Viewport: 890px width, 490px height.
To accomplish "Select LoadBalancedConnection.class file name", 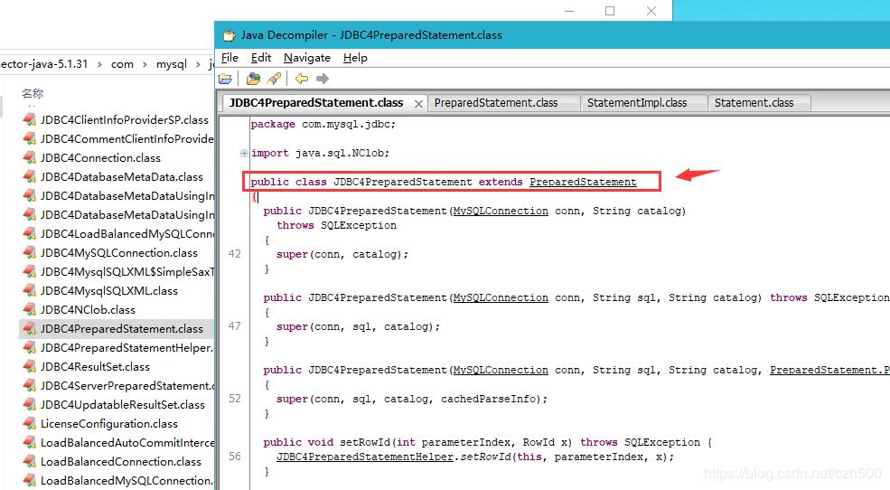I will (121, 462).
